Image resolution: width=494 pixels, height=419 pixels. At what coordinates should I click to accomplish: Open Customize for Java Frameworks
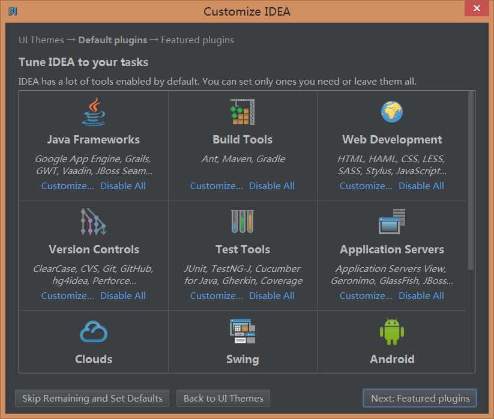tap(68, 186)
